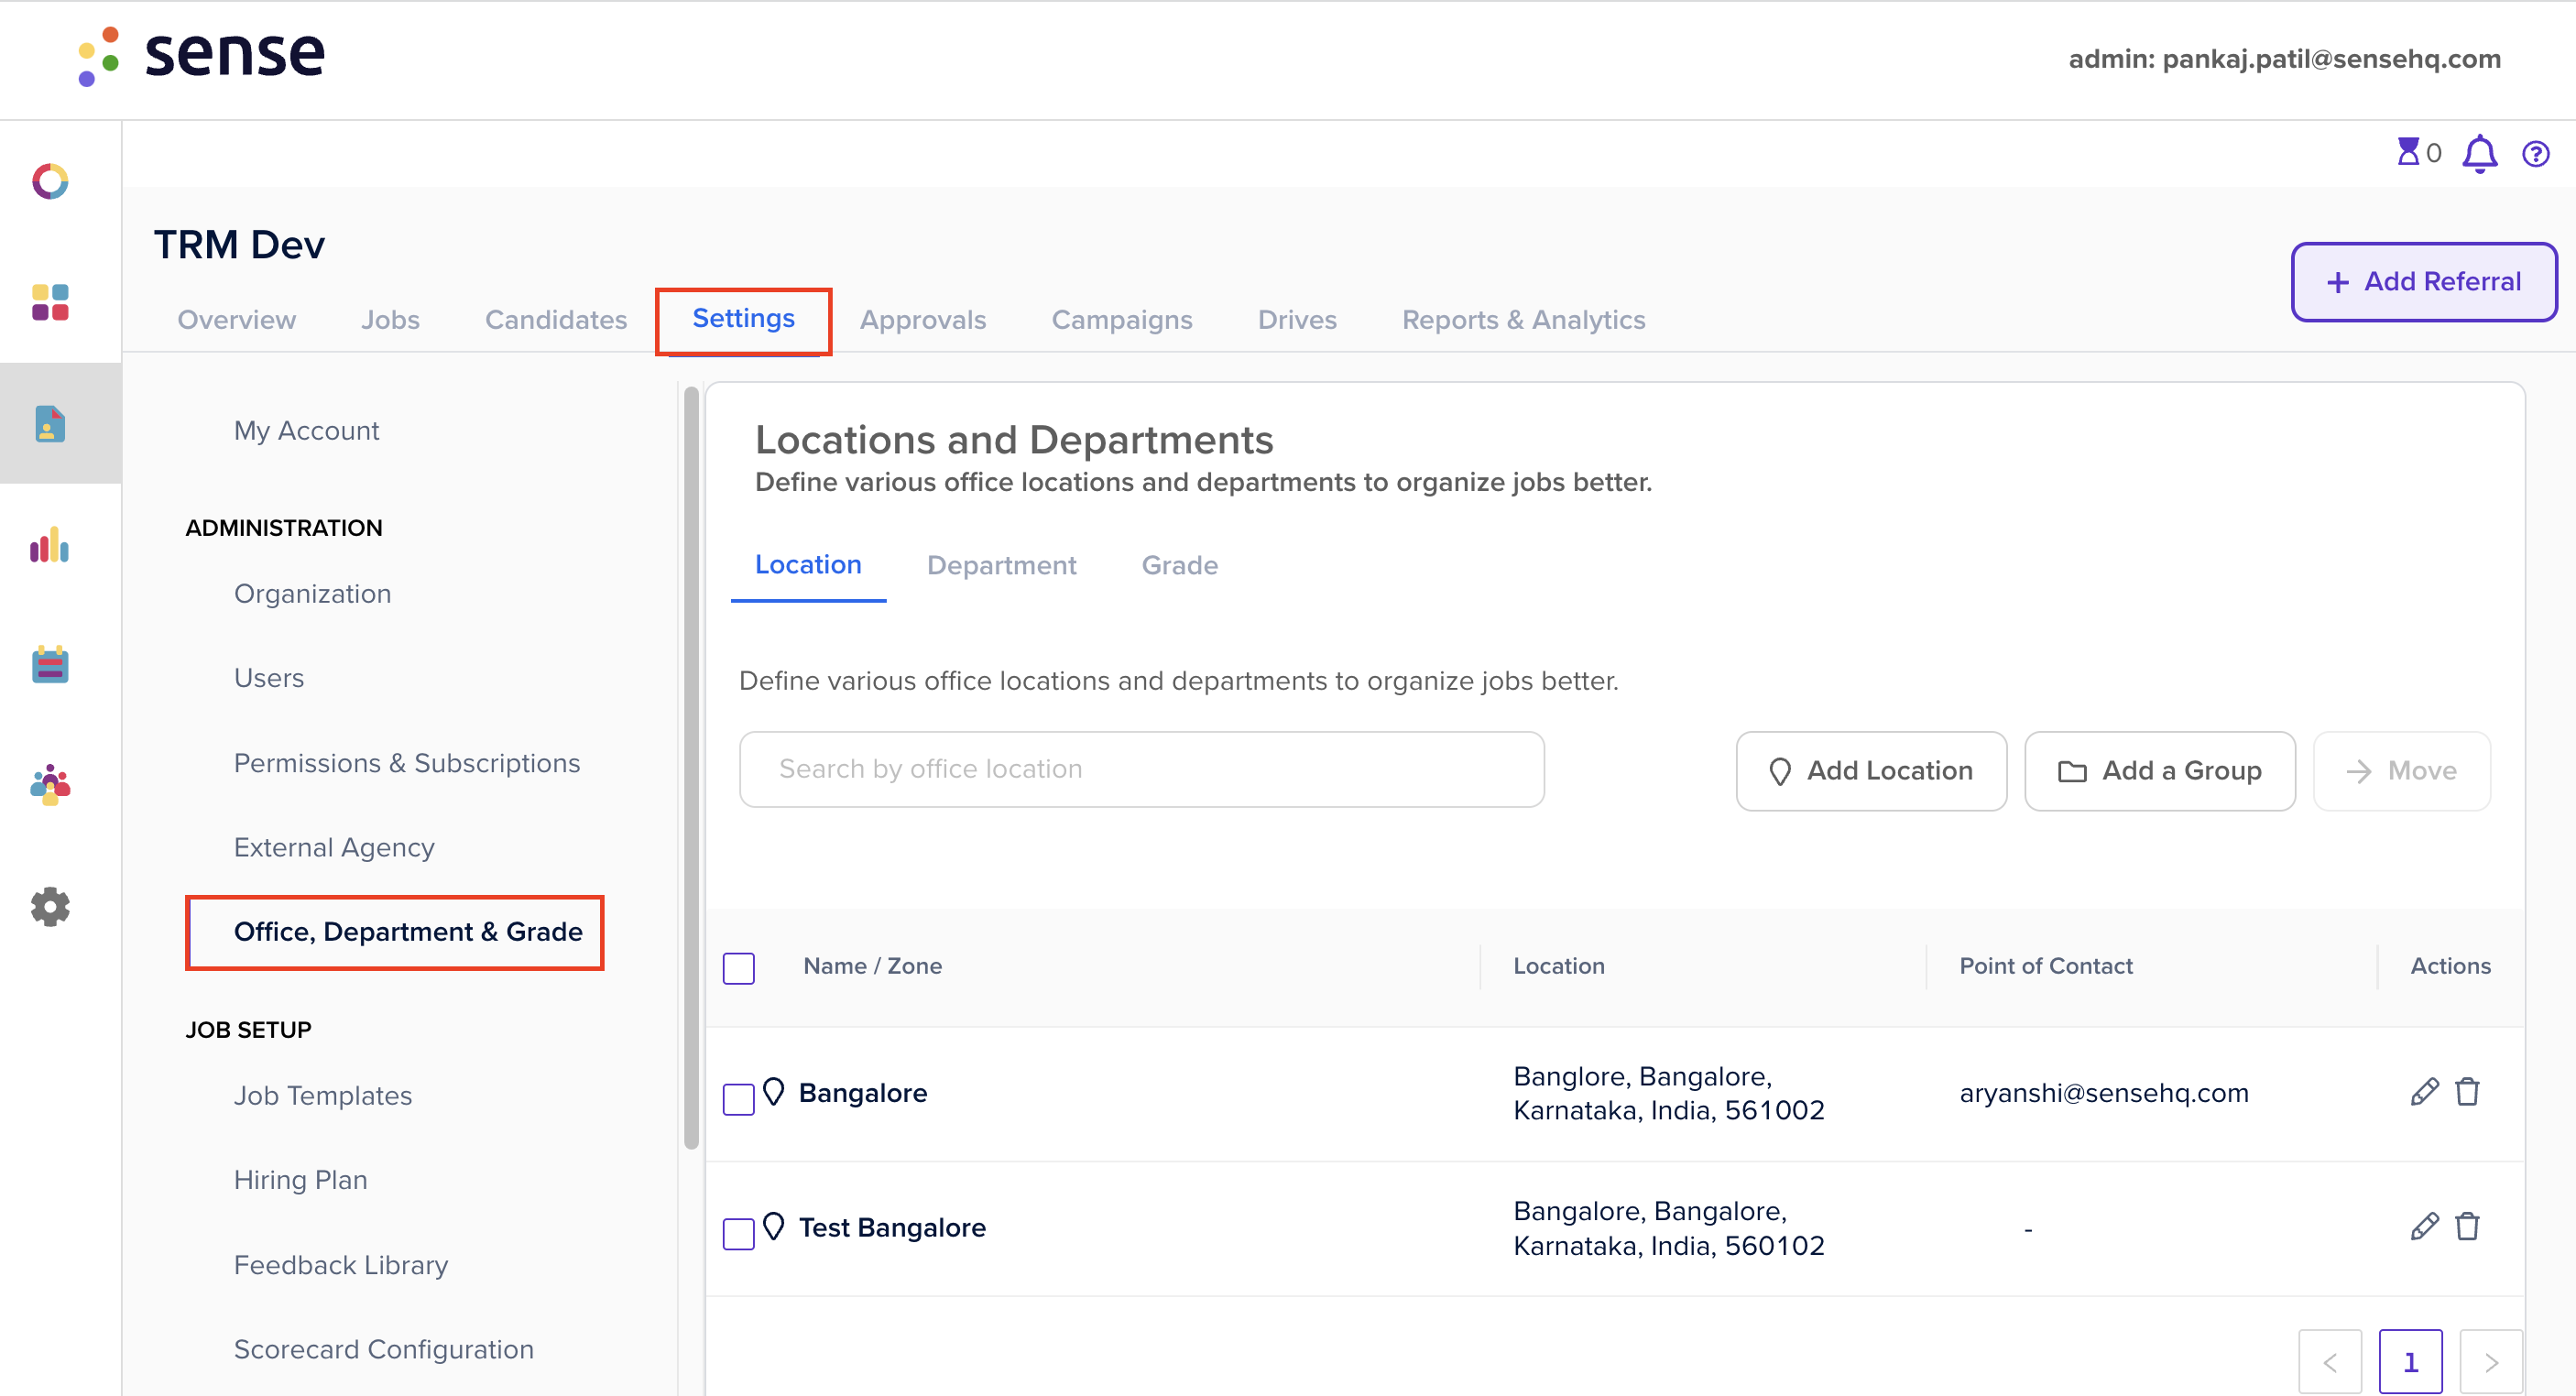This screenshot has height=1396, width=2576.
Task: Open Job Templates
Action: click(322, 1096)
